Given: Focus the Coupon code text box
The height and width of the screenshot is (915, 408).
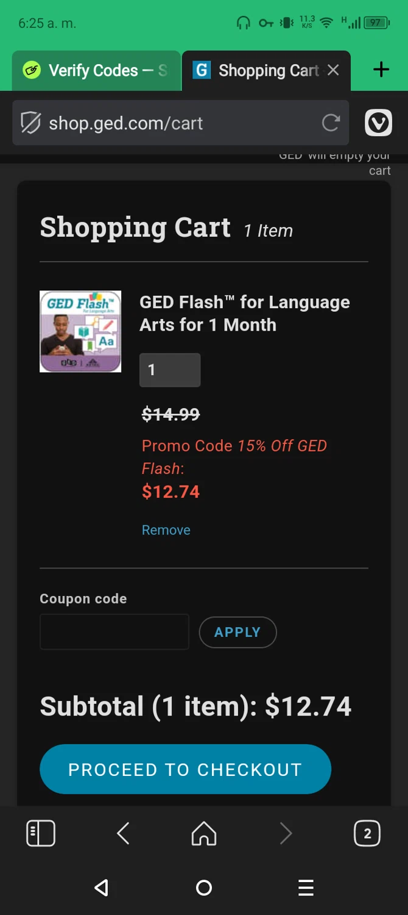Looking at the screenshot, I should (x=114, y=632).
